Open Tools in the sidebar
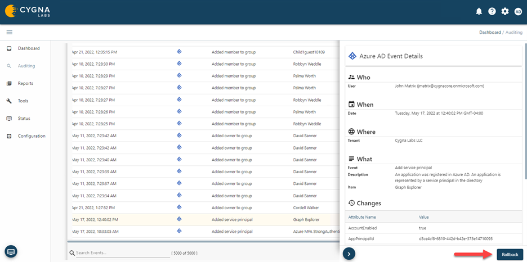The width and height of the screenshot is (527, 262). click(23, 101)
